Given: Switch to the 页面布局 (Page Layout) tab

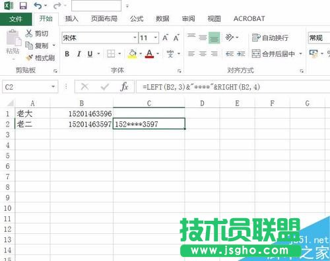Looking at the screenshot, I should pos(104,18).
